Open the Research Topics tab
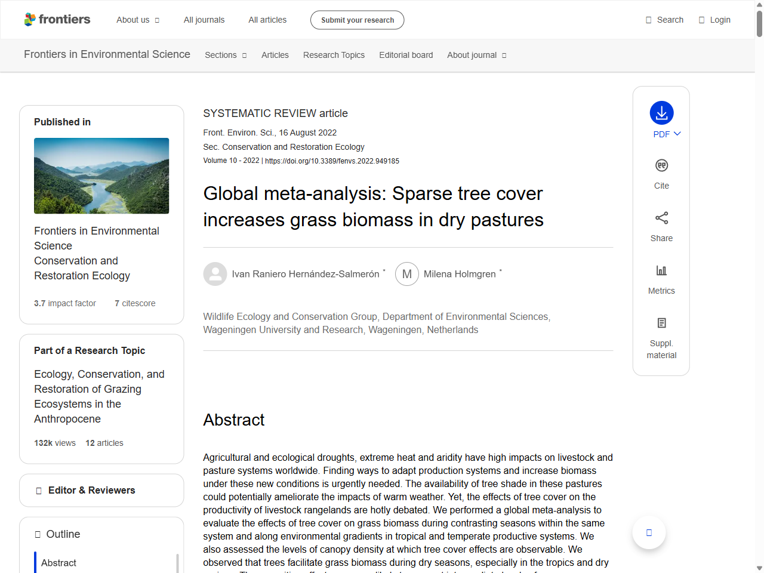This screenshot has height=573, width=764. pyautogui.click(x=334, y=55)
